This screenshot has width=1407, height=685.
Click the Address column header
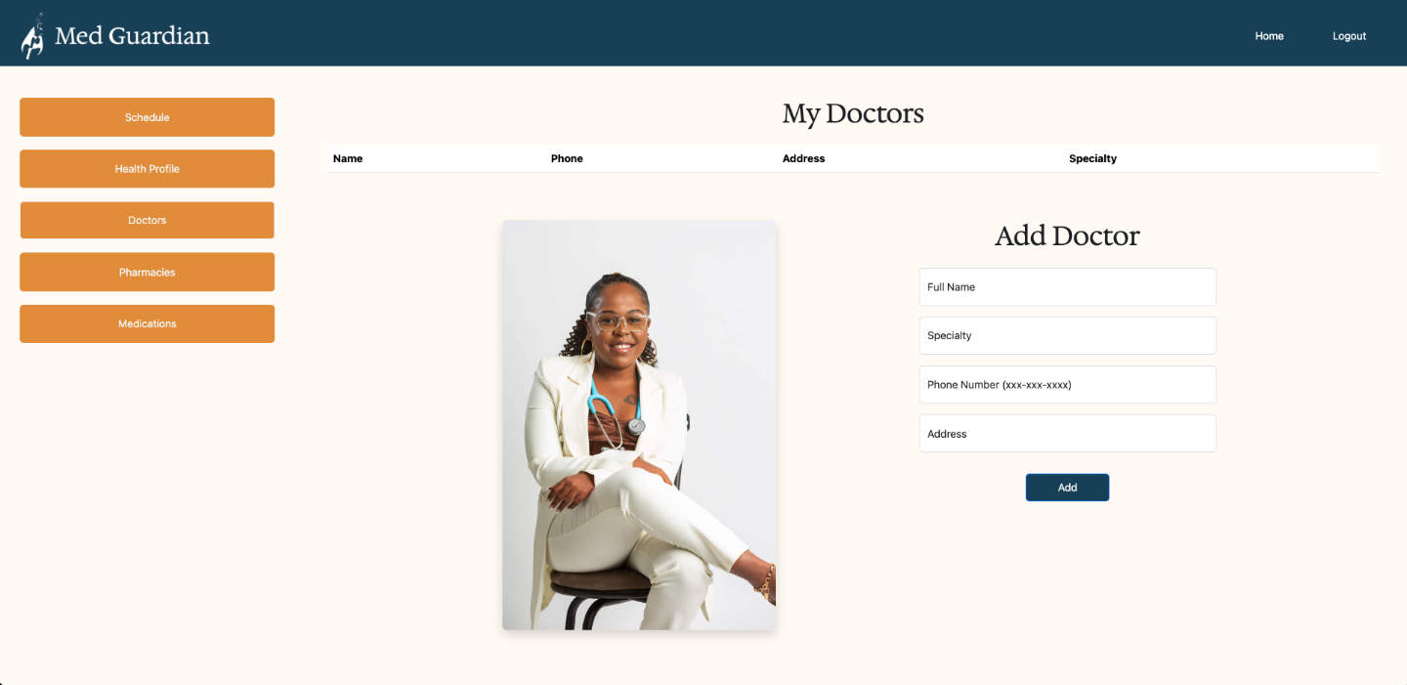pos(803,158)
